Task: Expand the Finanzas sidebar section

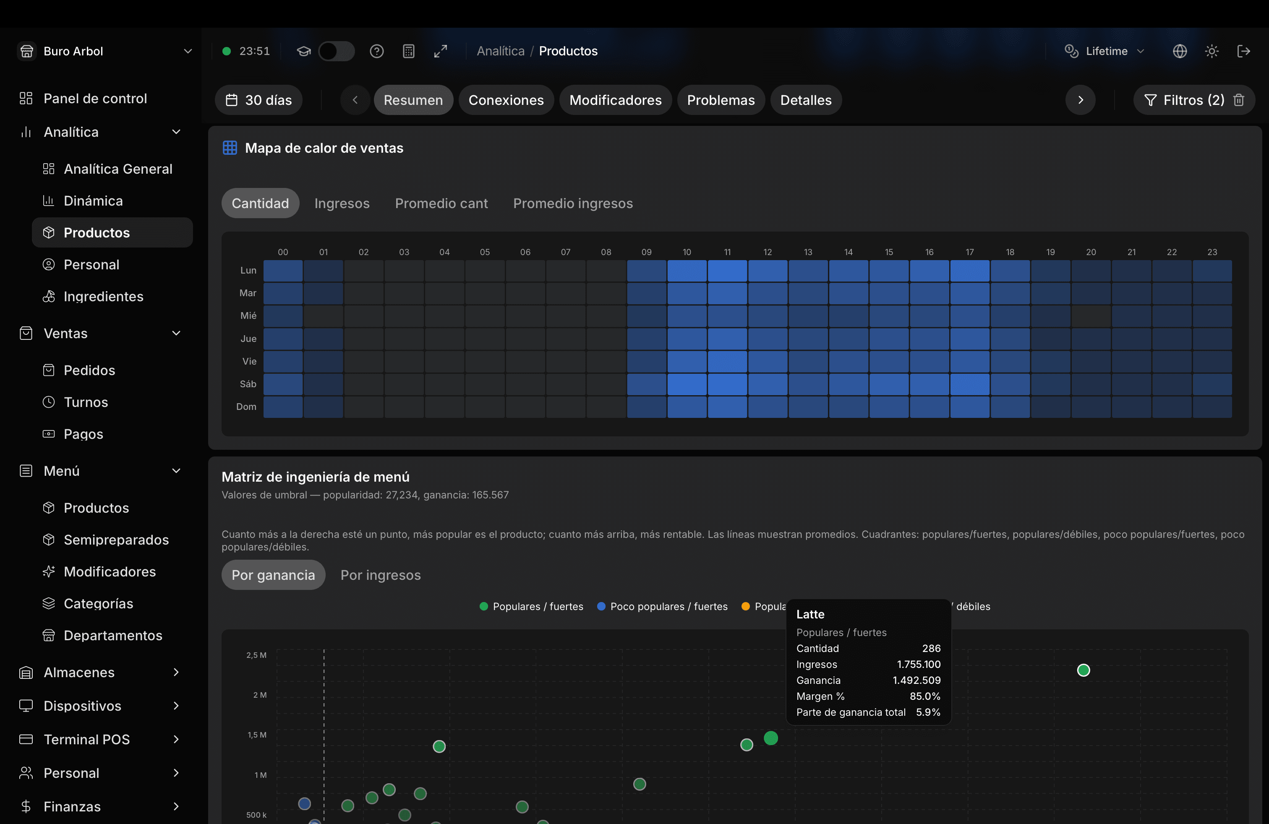Action: pyautogui.click(x=177, y=807)
